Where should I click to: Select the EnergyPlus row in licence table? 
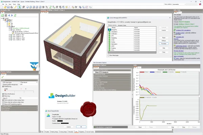tap(132, 30)
